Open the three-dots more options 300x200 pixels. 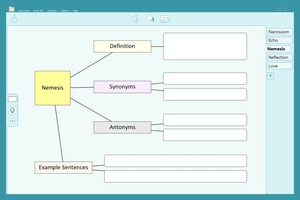pyautogui.click(x=12, y=121)
